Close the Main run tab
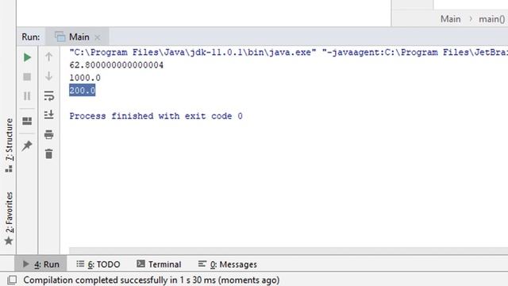The height and width of the screenshot is (286, 508). pyautogui.click(x=97, y=37)
